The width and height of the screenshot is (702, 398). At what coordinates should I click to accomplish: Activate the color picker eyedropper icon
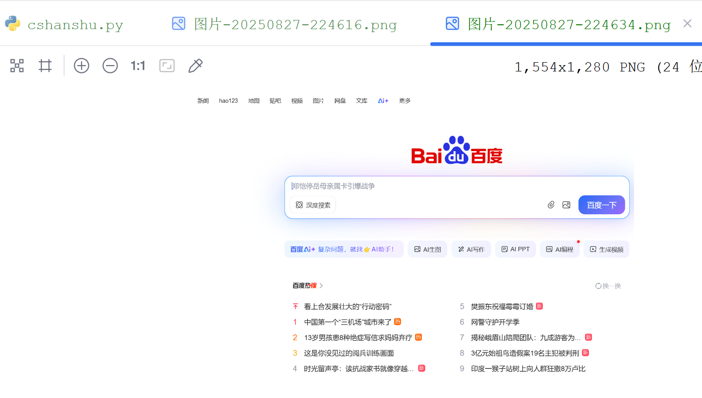195,66
